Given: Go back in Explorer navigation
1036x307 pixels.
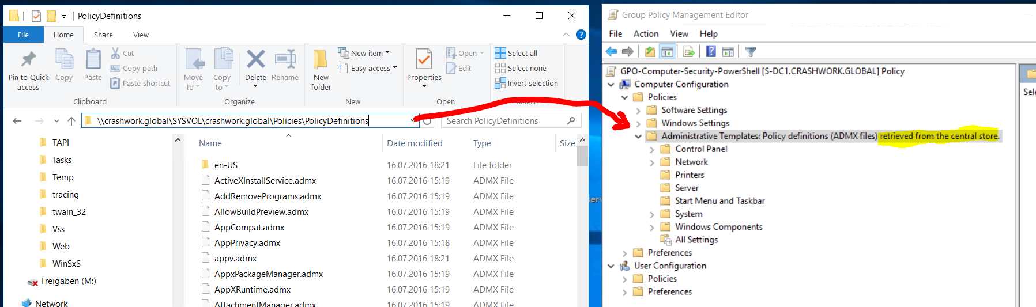Looking at the screenshot, I should [17, 121].
